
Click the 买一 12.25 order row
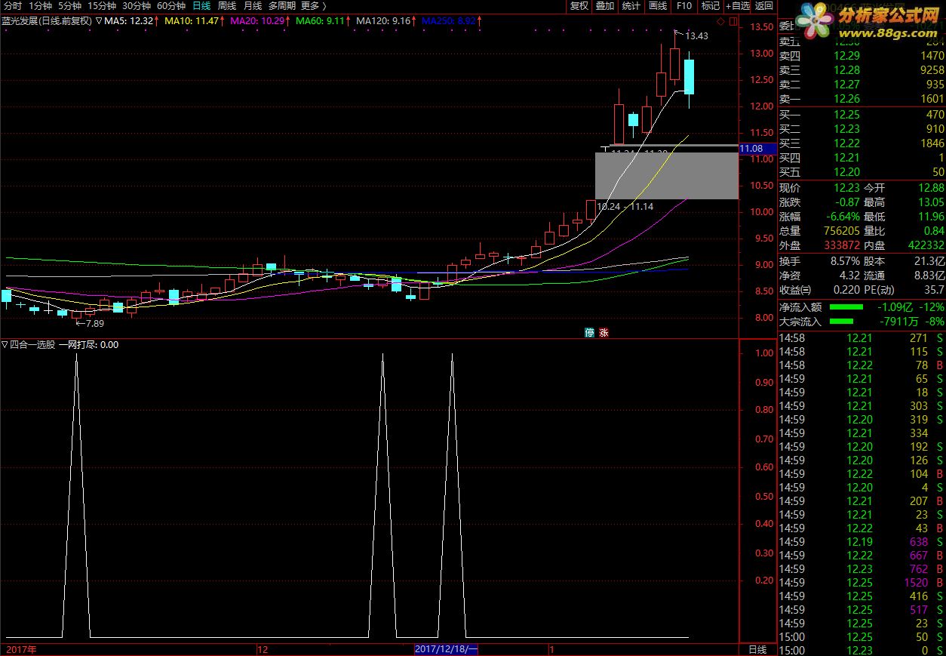pyautogui.click(x=861, y=115)
